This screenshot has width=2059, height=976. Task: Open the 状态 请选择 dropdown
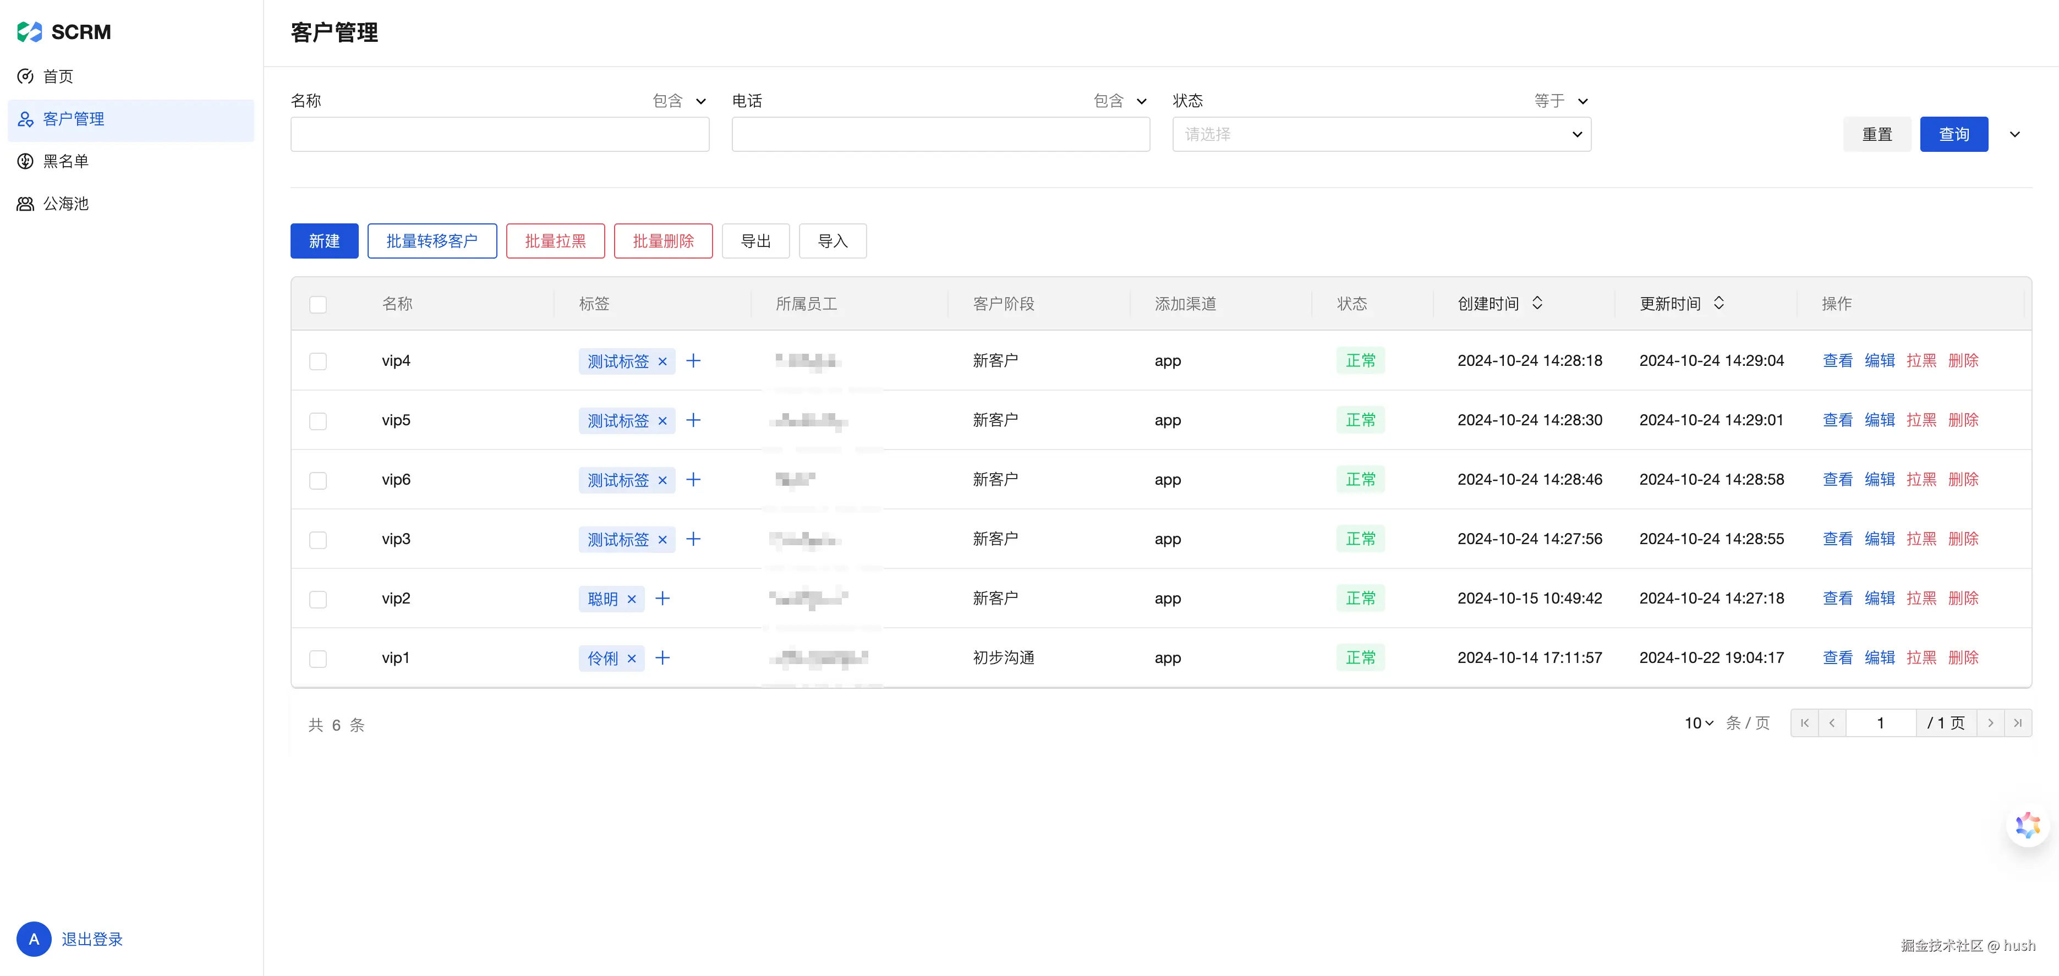click(x=1381, y=134)
